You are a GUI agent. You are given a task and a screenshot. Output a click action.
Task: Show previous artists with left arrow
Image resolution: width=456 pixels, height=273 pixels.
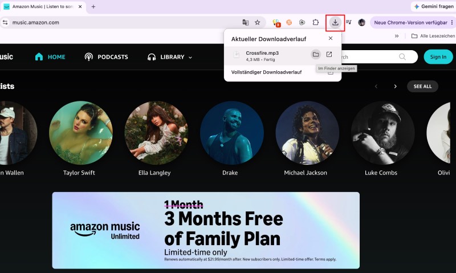click(376, 87)
